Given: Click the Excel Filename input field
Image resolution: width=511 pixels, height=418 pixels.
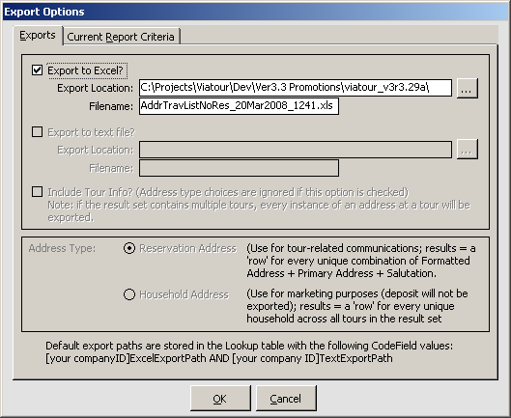Looking at the screenshot, I should click(239, 106).
